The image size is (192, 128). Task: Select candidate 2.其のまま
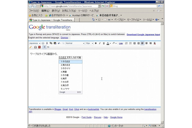[70, 65]
